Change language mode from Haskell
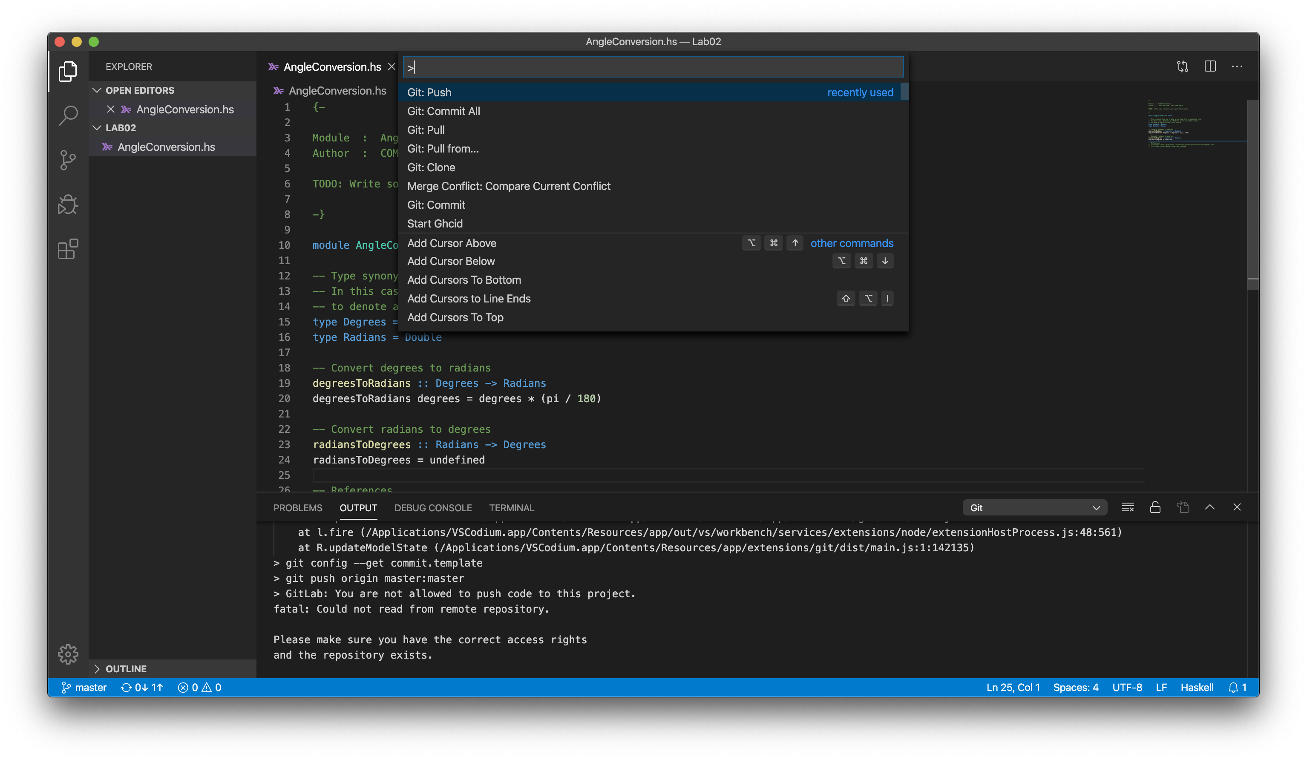Image resolution: width=1307 pixels, height=760 pixels. 1197,687
